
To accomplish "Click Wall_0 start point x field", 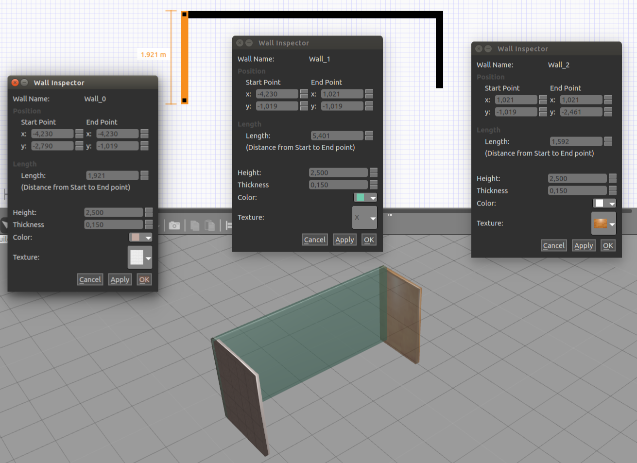I will coord(52,134).
